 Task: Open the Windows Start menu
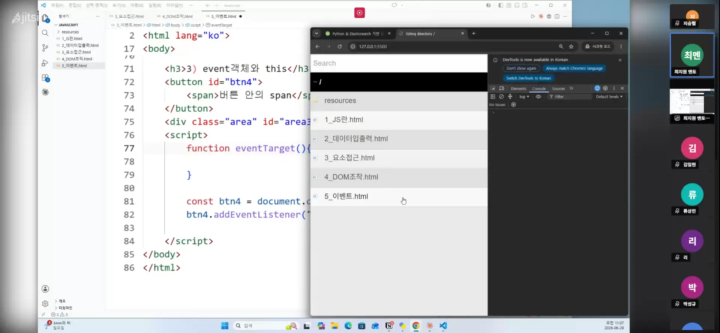(x=225, y=326)
